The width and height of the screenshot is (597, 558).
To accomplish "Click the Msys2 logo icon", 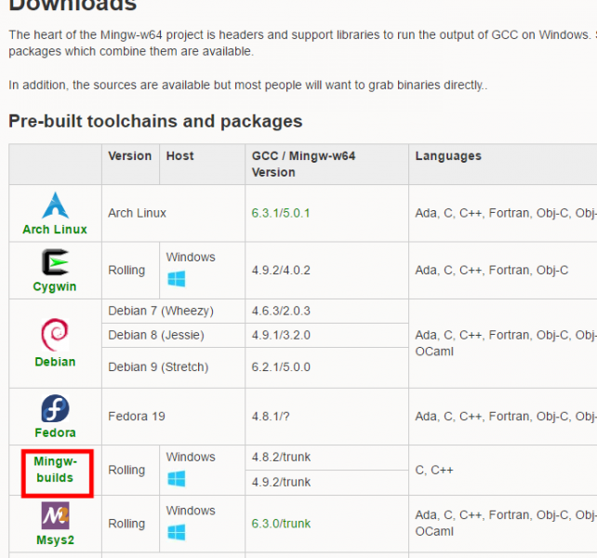I will tap(55, 516).
